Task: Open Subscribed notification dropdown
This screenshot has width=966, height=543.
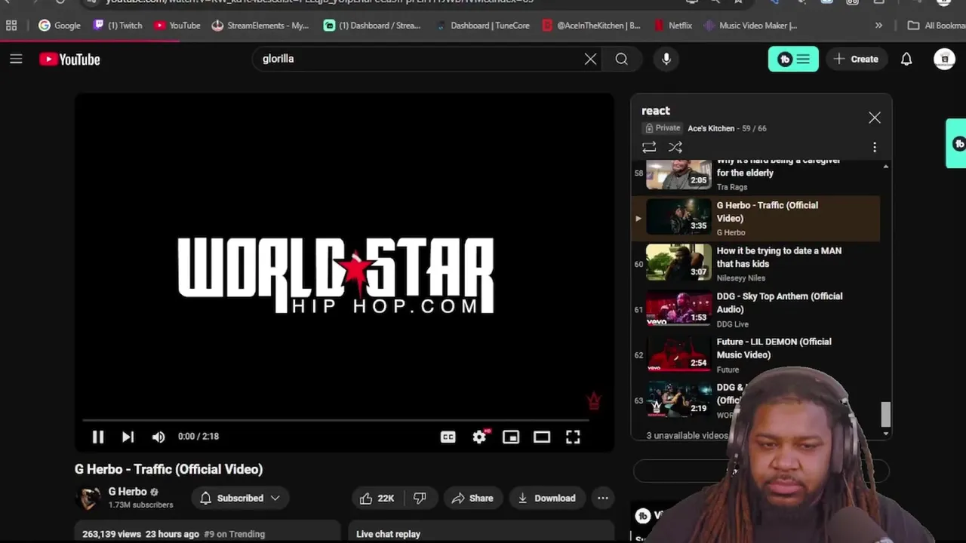Action: coord(239,498)
